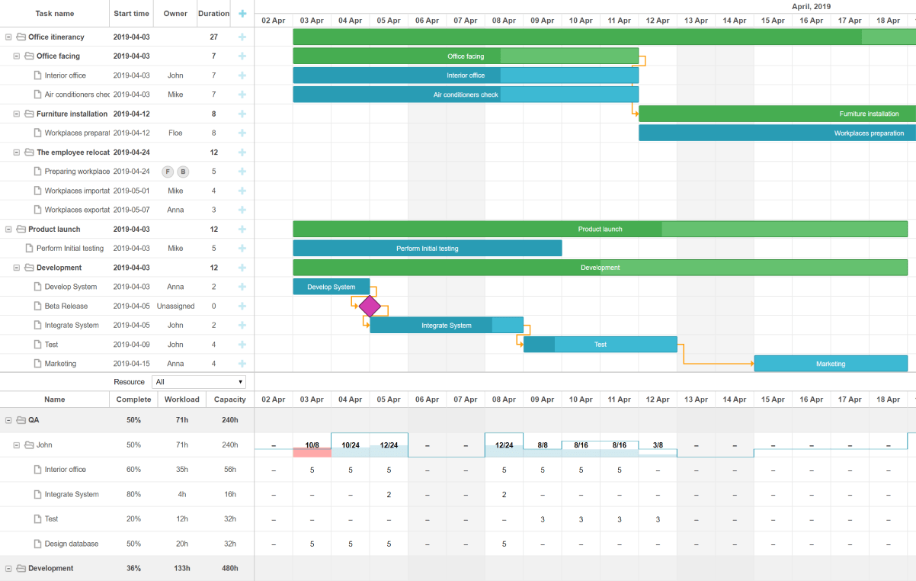Open the Resource filter dropdown
Viewport: 916px width, 581px height.
coord(199,382)
